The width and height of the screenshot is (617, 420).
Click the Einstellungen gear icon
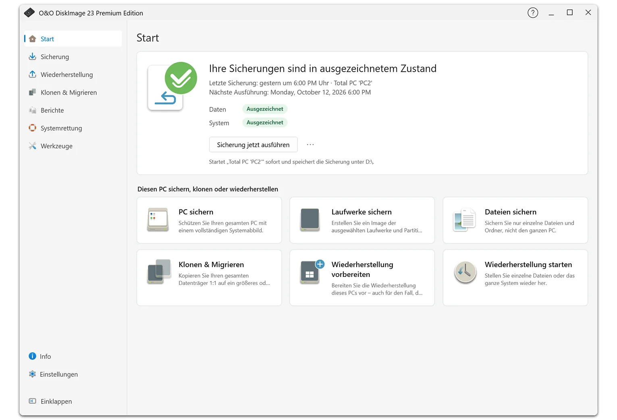pos(33,374)
